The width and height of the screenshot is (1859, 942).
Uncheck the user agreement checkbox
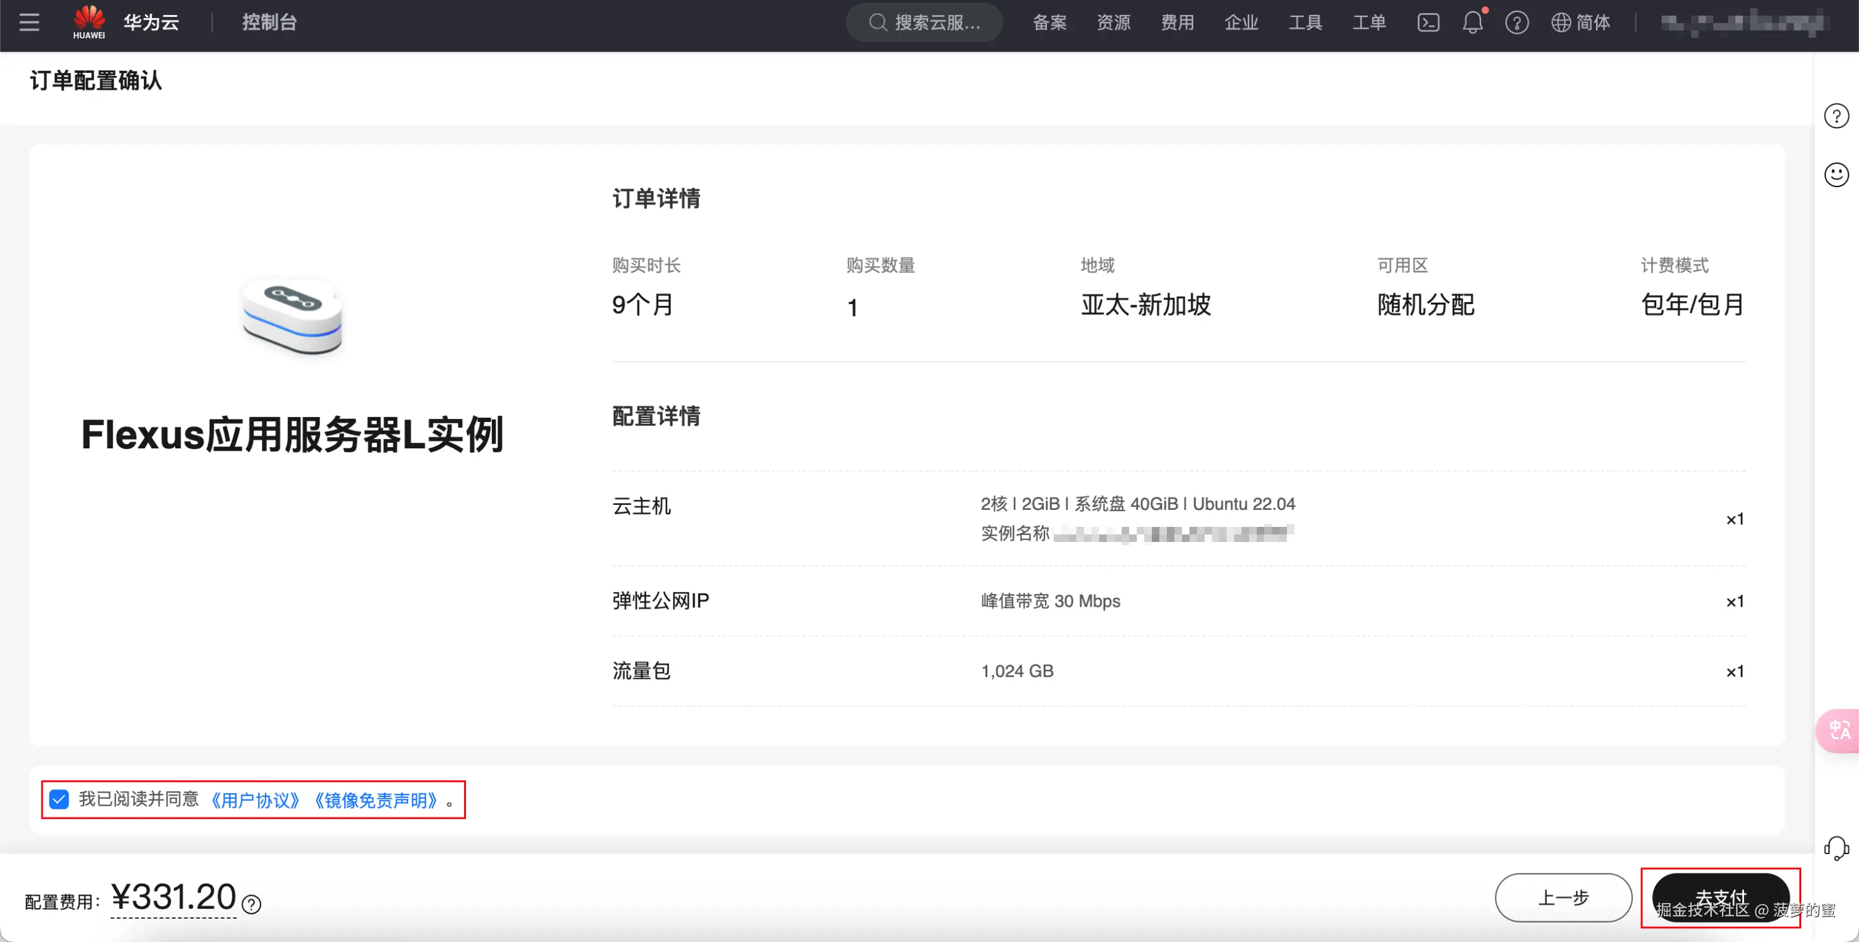(x=58, y=799)
